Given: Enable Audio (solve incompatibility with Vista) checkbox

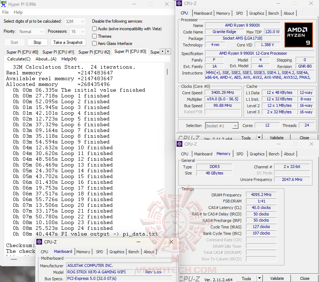Looking at the screenshot, I should pyautogui.click(x=94, y=29).
